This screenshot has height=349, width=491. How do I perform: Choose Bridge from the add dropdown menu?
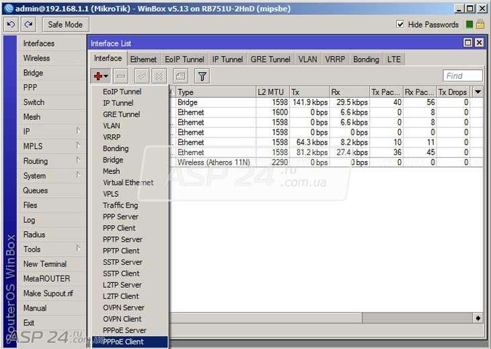(130, 160)
